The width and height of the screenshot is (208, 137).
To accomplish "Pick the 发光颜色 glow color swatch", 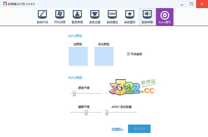I will [x=104, y=56].
